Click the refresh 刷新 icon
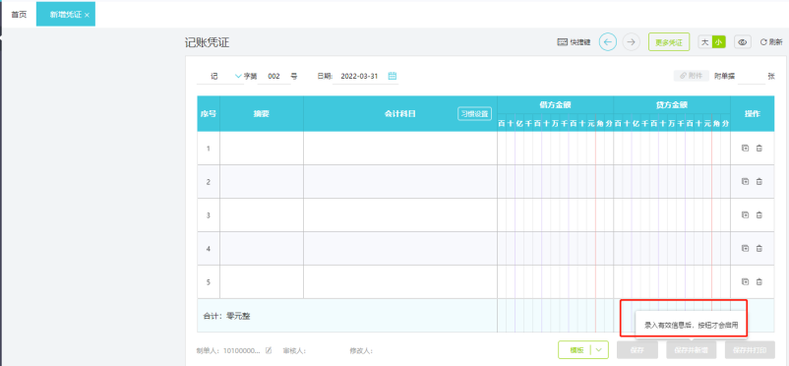The height and width of the screenshot is (366, 789). pos(762,42)
